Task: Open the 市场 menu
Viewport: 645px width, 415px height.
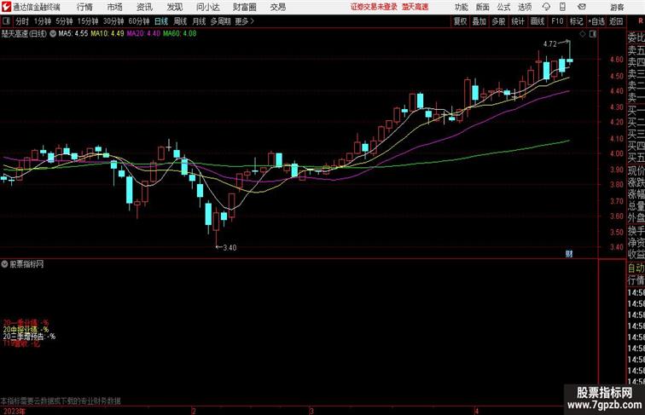Action: 115,7
